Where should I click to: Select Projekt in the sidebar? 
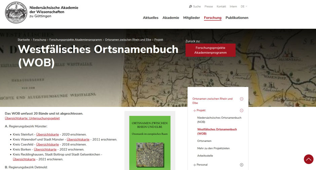[201, 110]
